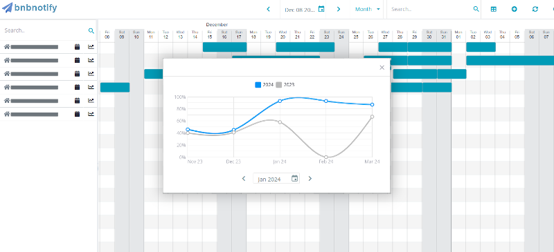Open chart icon of sixth listing row

pyautogui.click(x=91, y=114)
